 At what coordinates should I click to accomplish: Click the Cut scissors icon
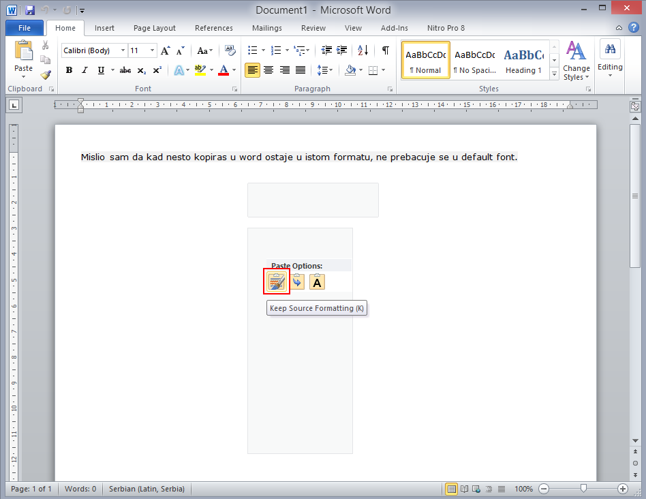(46, 45)
